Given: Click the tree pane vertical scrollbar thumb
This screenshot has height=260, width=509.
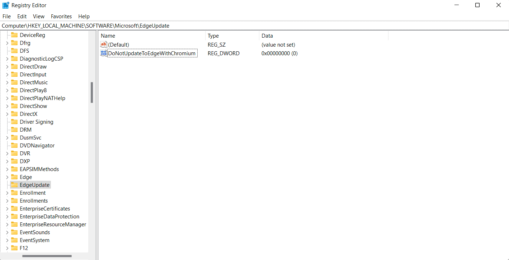Looking at the screenshot, I should [x=92, y=93].
